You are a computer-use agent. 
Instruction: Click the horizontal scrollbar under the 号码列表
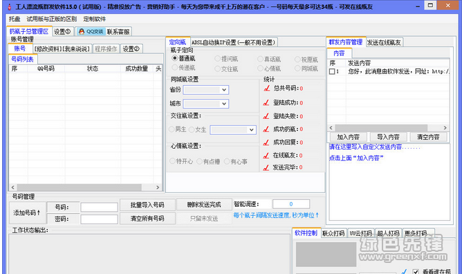[85, 188]
